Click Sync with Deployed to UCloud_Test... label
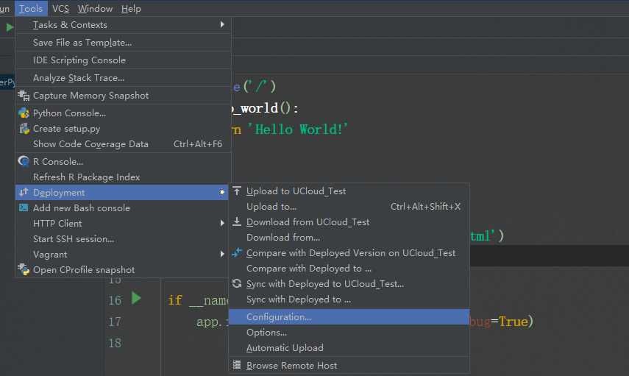The image size is (629, 376). [325, 284]
